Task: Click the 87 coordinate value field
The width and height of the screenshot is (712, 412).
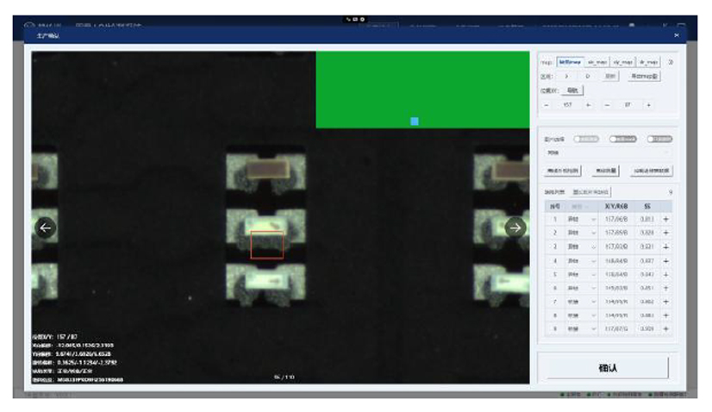Action: pos(628,105)
